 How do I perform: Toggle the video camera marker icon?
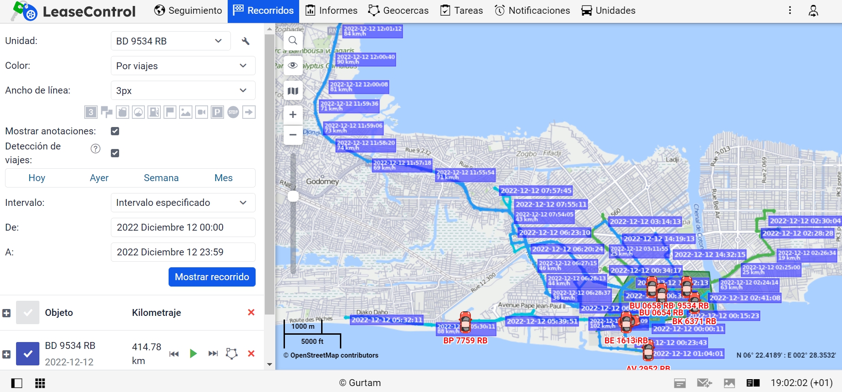202,112
